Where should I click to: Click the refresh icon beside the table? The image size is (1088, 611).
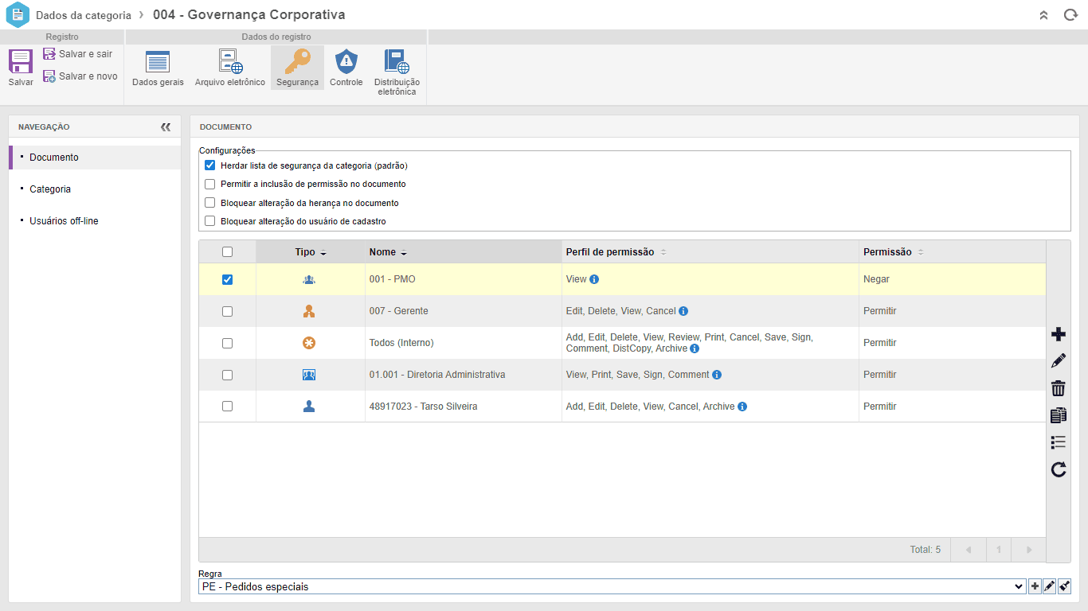tap(1059, 469)
